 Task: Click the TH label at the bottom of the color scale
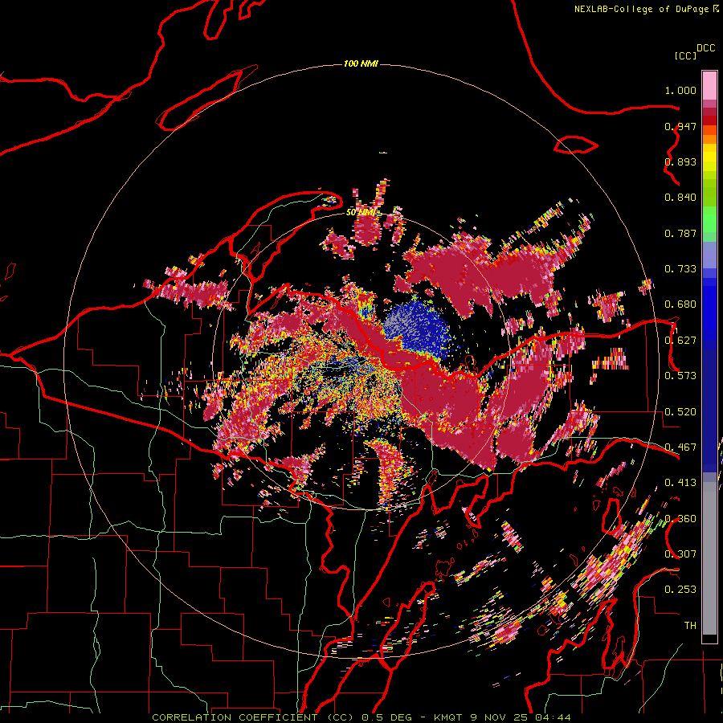690,626
